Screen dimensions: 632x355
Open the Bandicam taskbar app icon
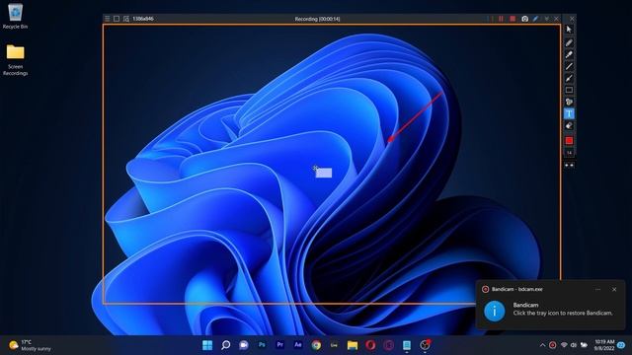coord(425,345)
